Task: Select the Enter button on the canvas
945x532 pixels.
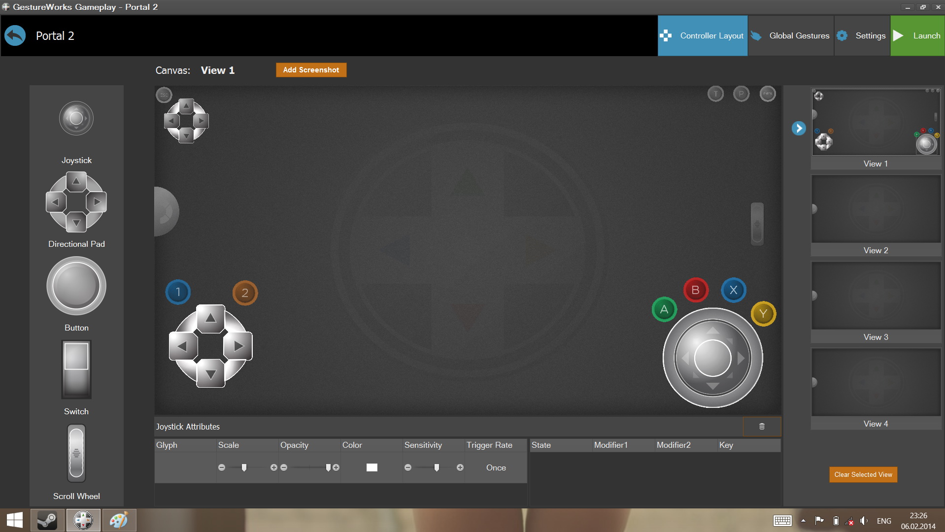Action: [768, 94]
